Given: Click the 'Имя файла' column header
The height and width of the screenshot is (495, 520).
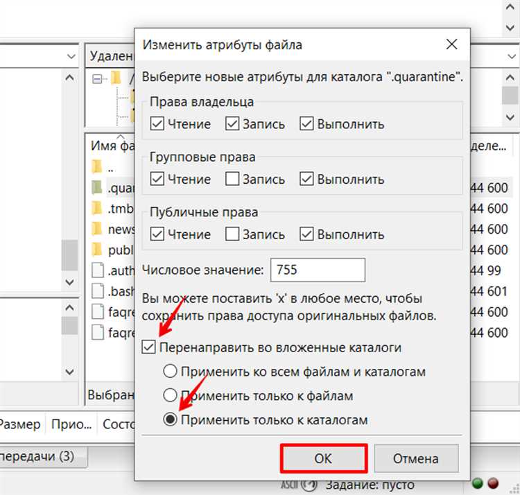Looking at the screenshot, I should (113, 145).
